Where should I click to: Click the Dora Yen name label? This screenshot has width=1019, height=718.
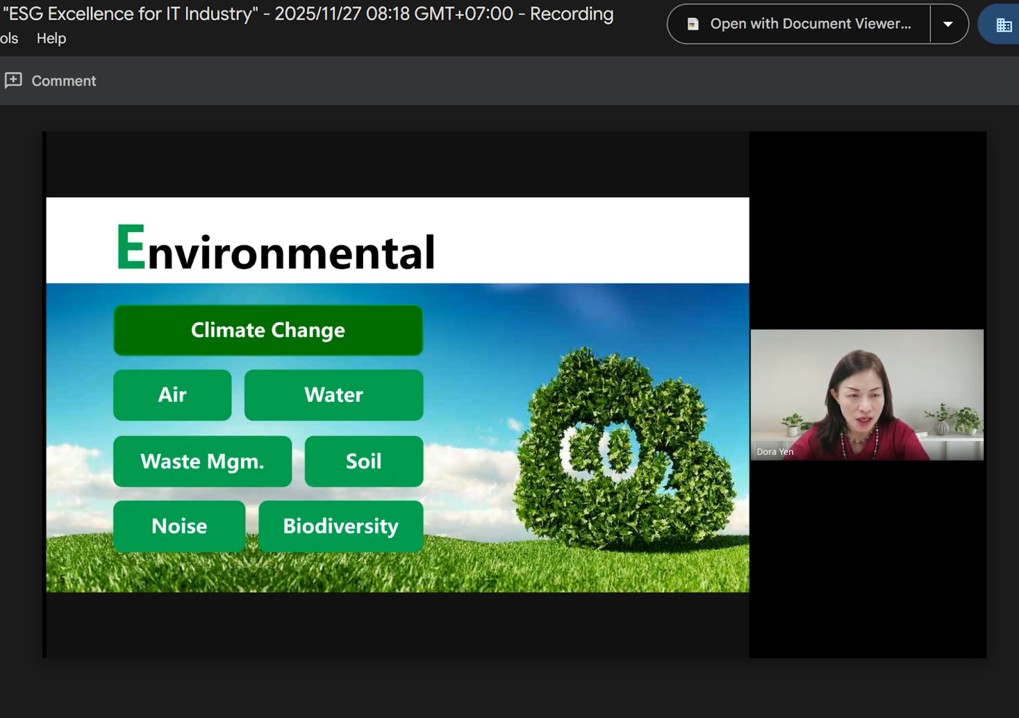click(774, 452)
